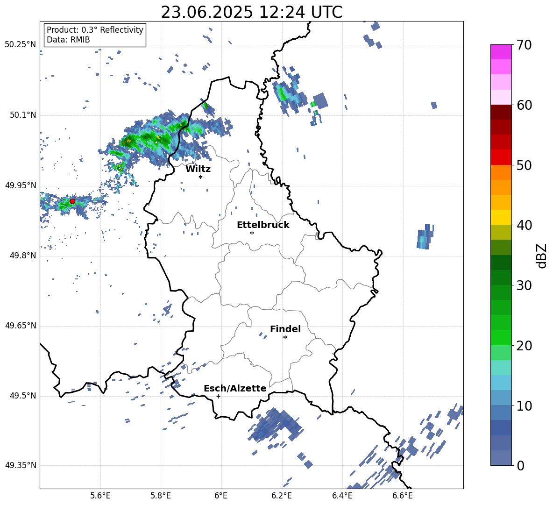Image resolution: width=553 pixels, height=505 pixels.
Task: Click the 49.35°N latitude label
Action: click(21, 465)
